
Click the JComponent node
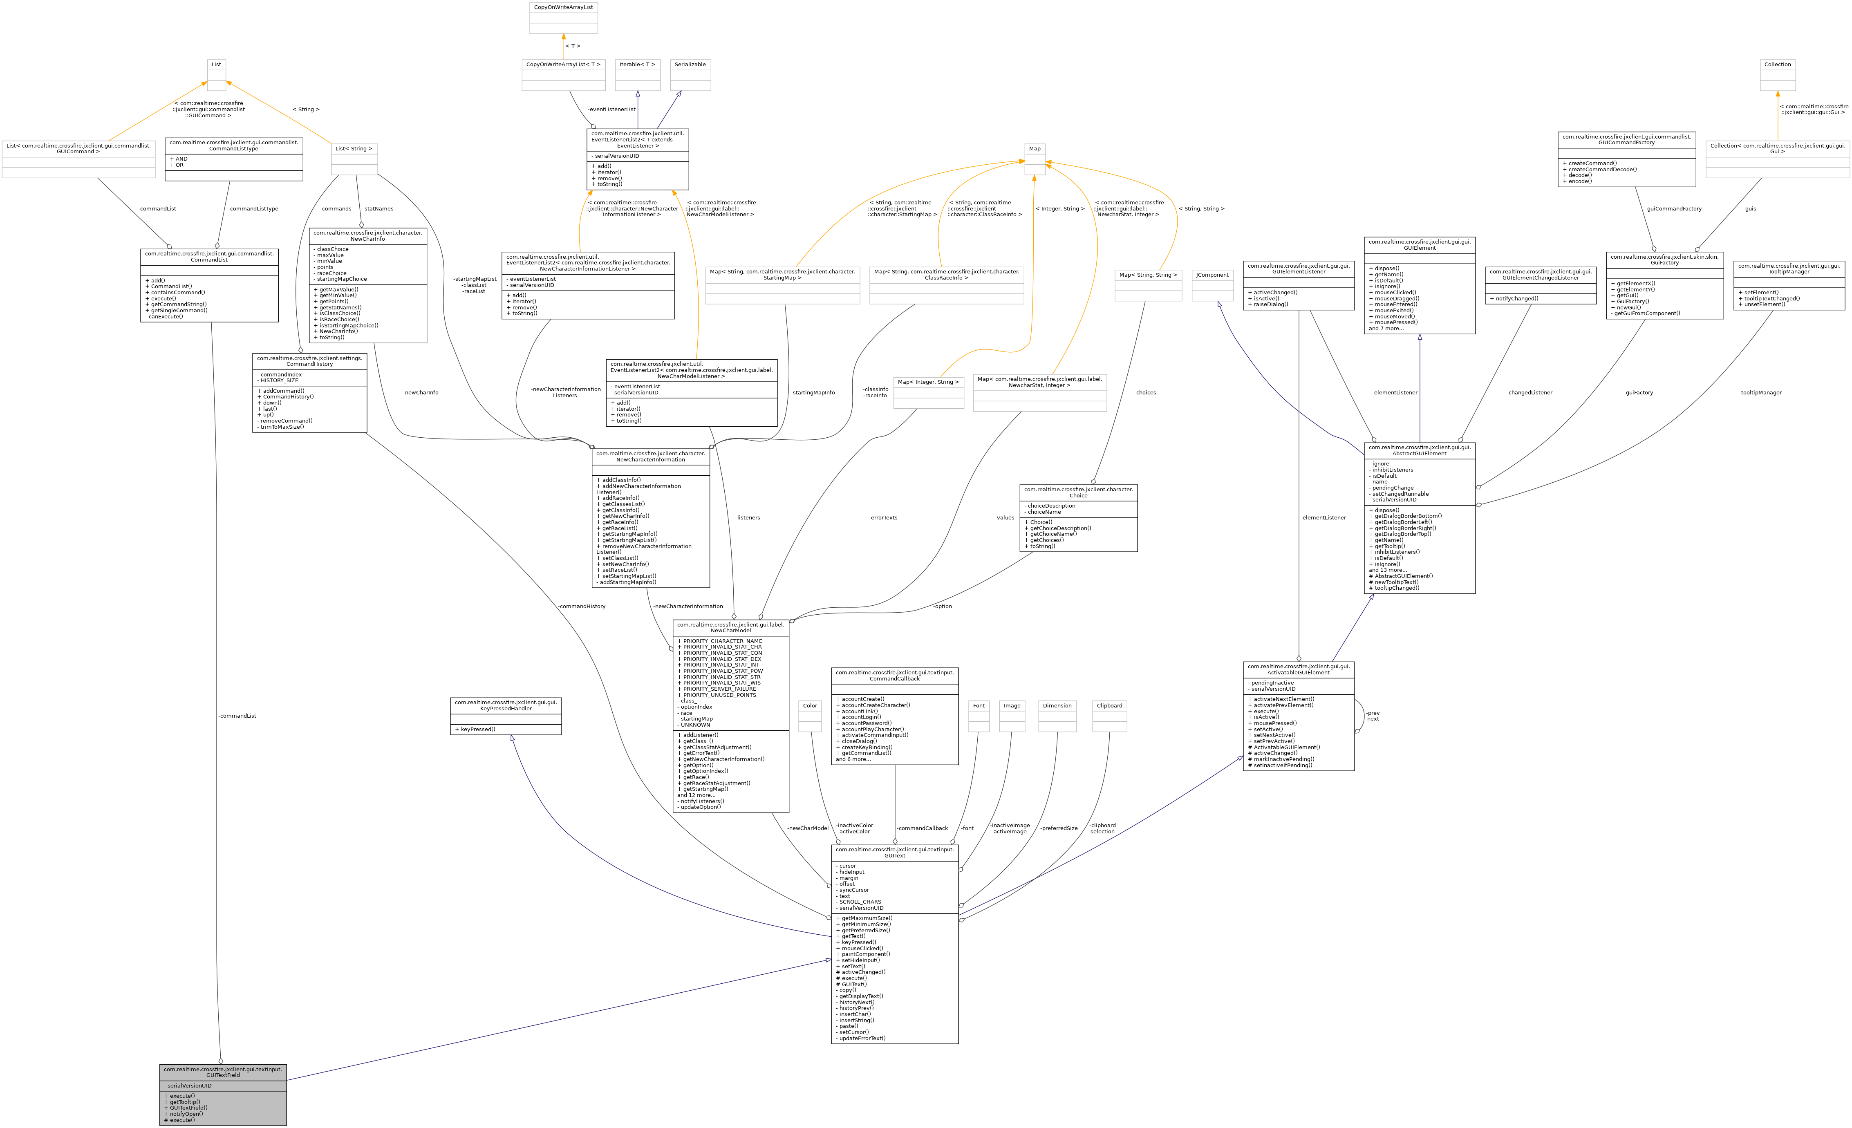tap(1212, 286)
